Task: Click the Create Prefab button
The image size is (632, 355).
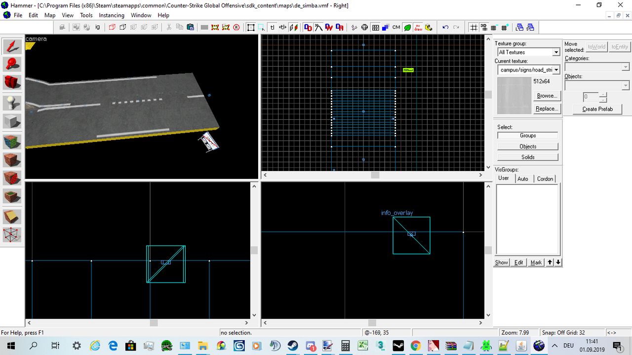Action: tap(597, 109)
